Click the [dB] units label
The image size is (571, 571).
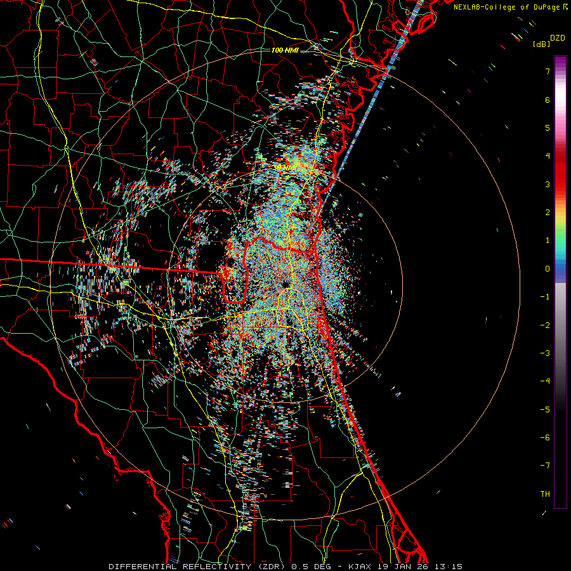541,44
